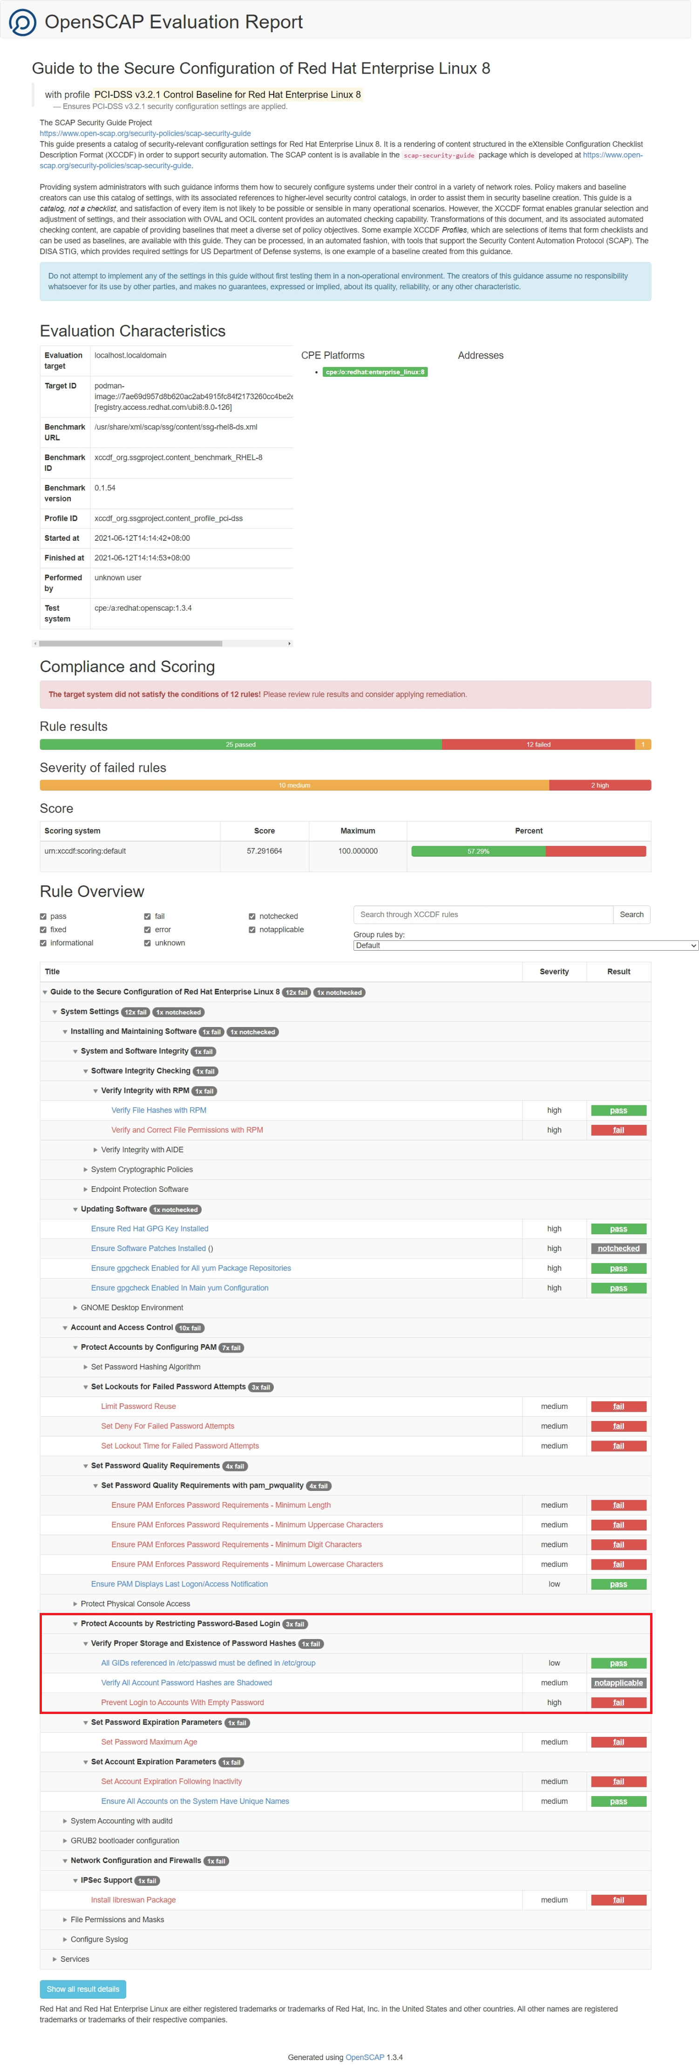Toggle the notapplicable results checkbox
This screenshot has width=699, height=2068.
pyautogui.click(x=252, y=930)
